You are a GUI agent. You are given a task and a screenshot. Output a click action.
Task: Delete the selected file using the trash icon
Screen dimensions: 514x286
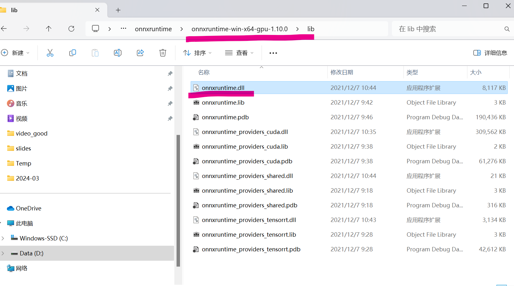[x=162, y=52]
